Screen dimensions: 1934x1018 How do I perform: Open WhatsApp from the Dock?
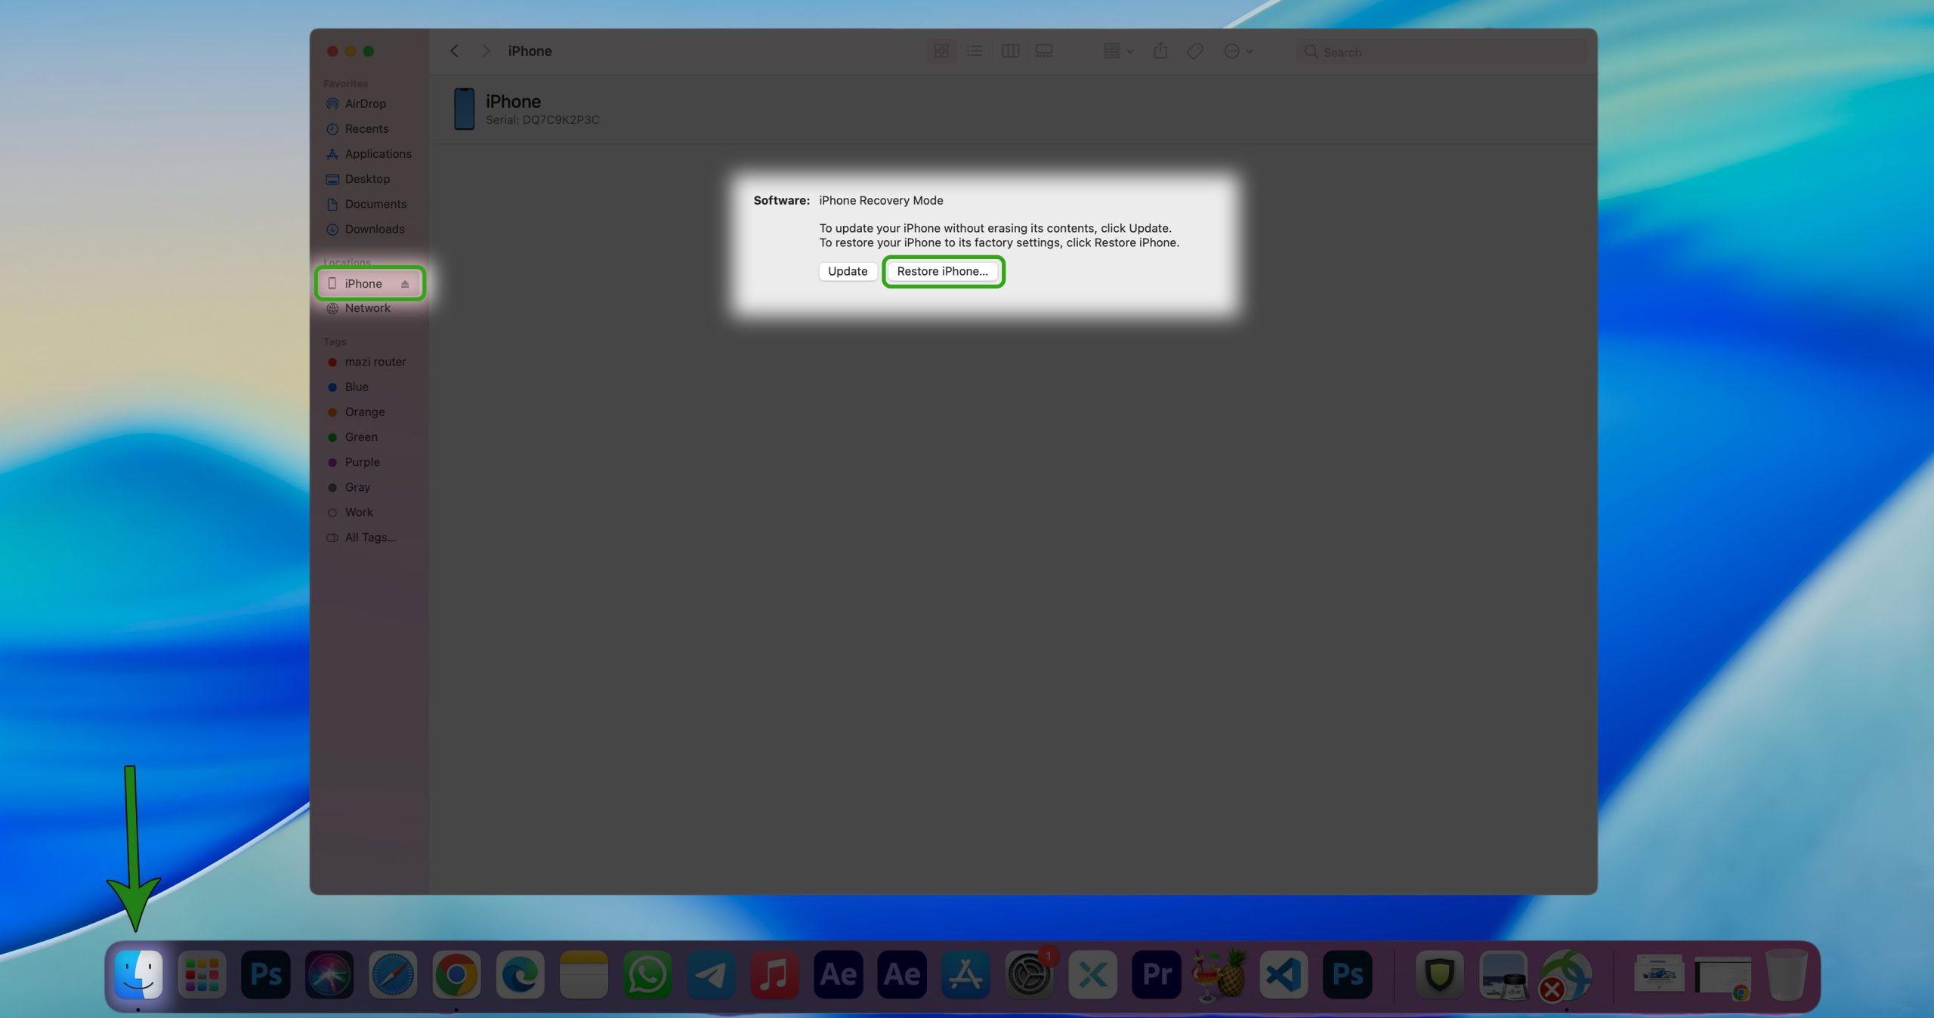pyautogui.click(x=647, y=974)
